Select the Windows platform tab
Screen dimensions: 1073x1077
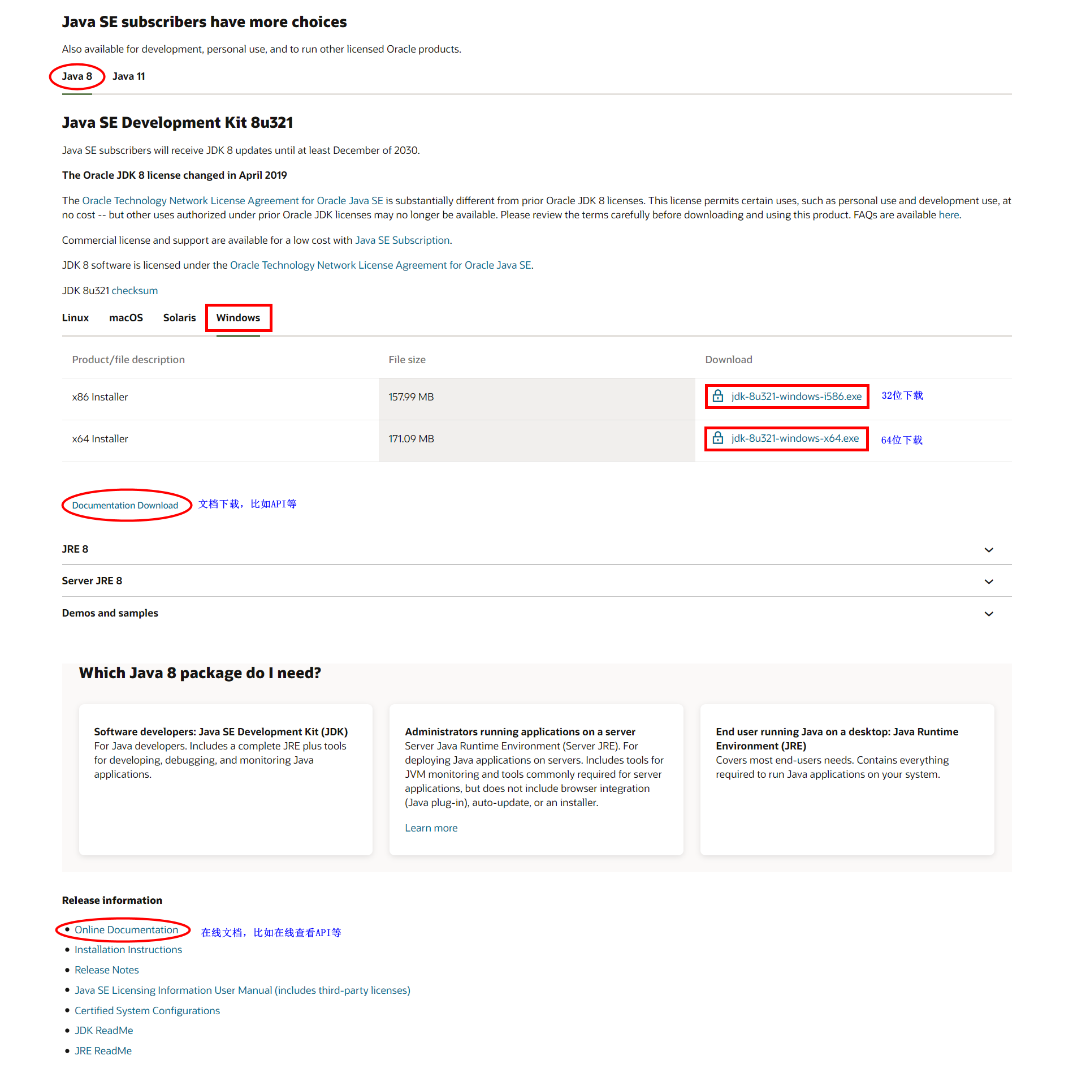[x=238, y=318]
